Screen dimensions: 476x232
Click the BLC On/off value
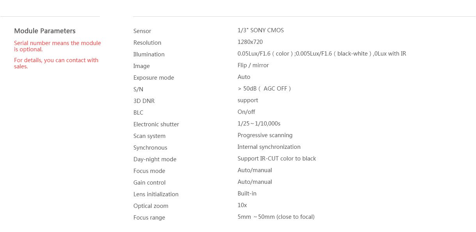point(246,112)
